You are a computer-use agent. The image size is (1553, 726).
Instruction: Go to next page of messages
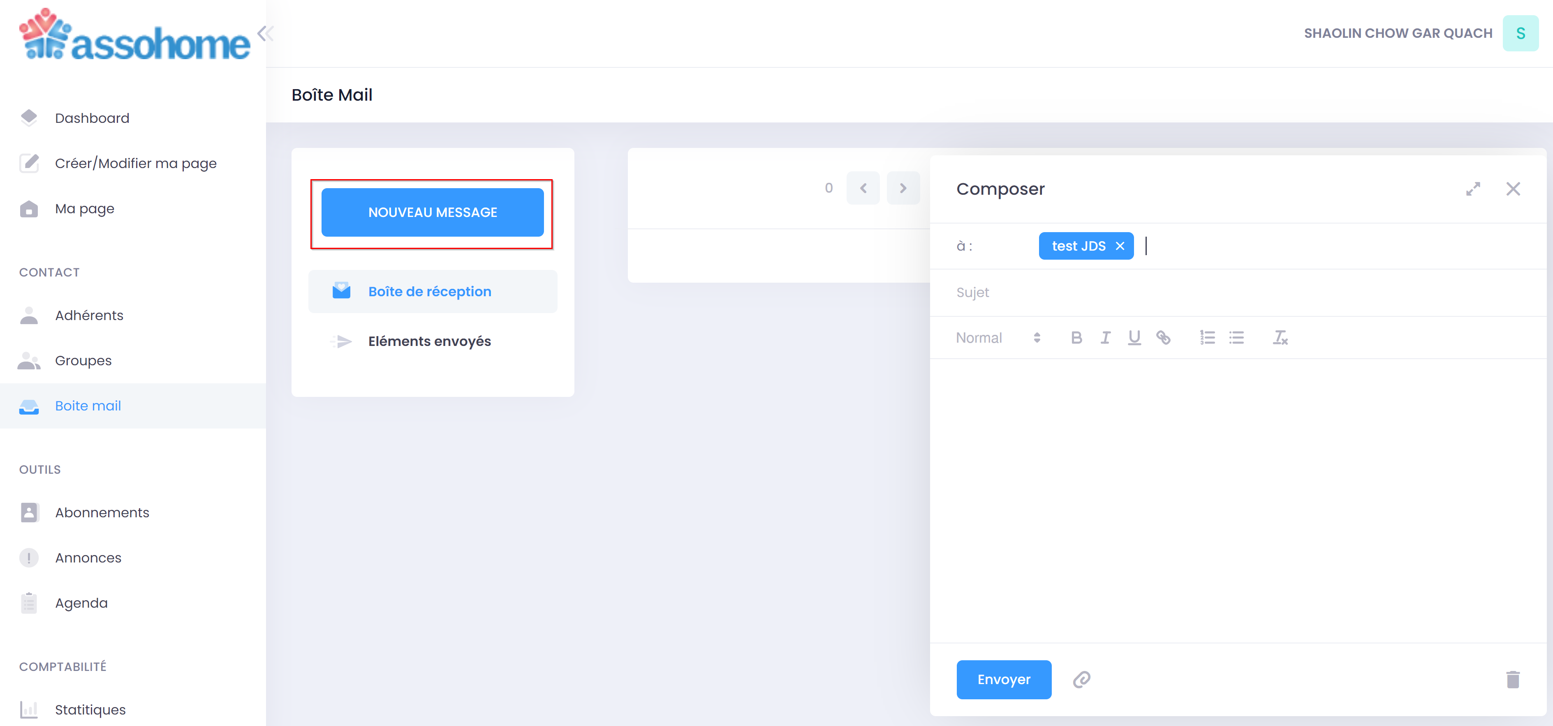(x=903, y=188)
